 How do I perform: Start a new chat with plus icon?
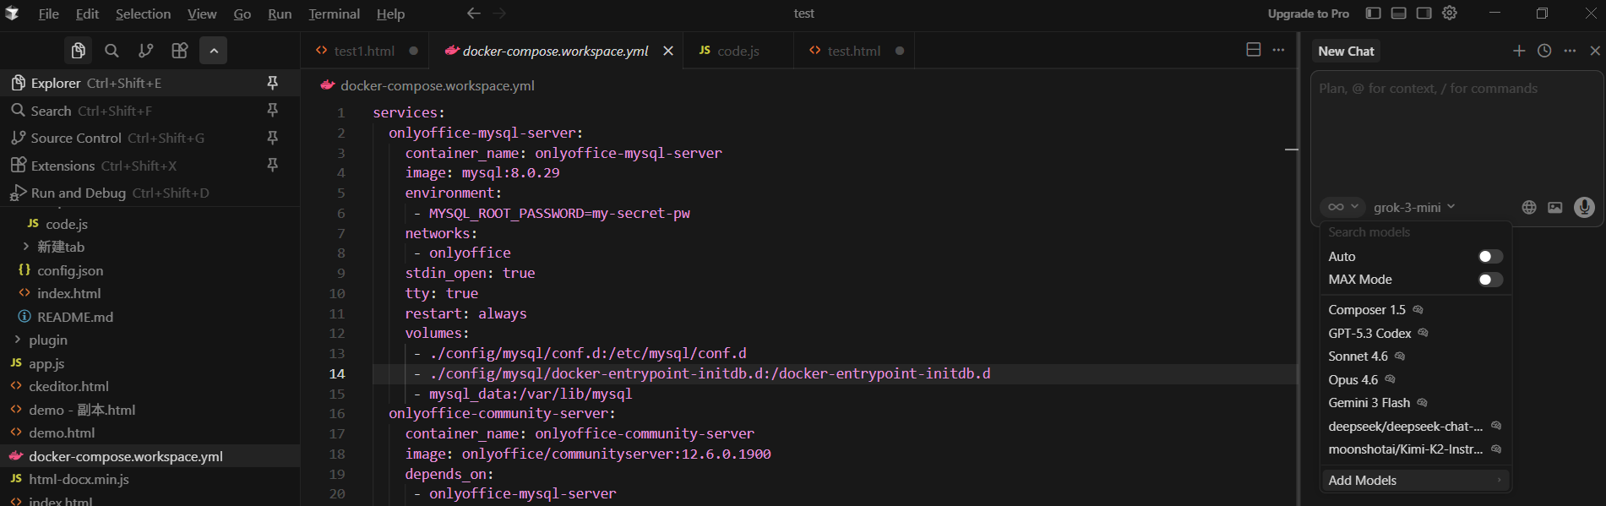1519,51
